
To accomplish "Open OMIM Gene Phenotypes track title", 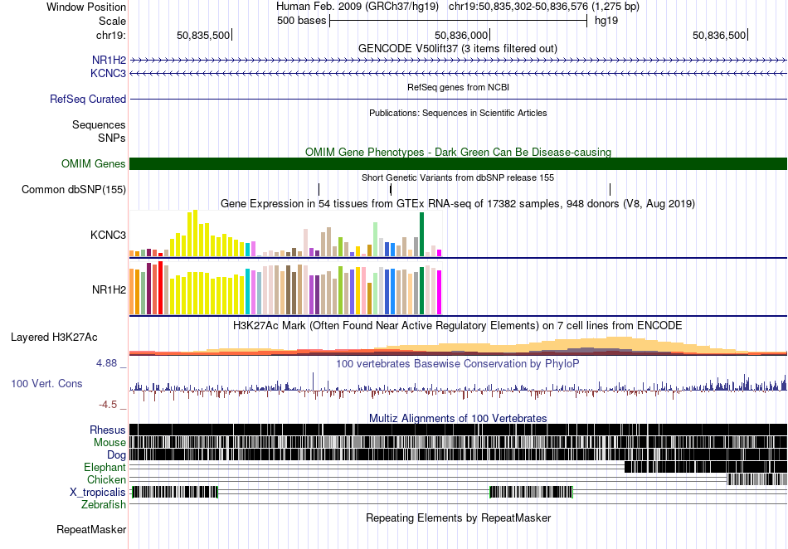I will pos(458,152).
